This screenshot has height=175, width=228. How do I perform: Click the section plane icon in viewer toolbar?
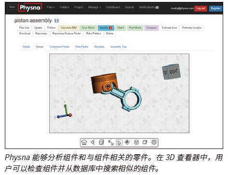coord(145,142)
